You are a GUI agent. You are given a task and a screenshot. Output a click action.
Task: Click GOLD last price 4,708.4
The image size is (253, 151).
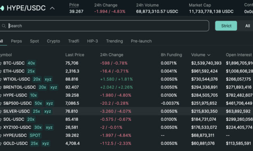pyautogui.click(x=73, y=143)
